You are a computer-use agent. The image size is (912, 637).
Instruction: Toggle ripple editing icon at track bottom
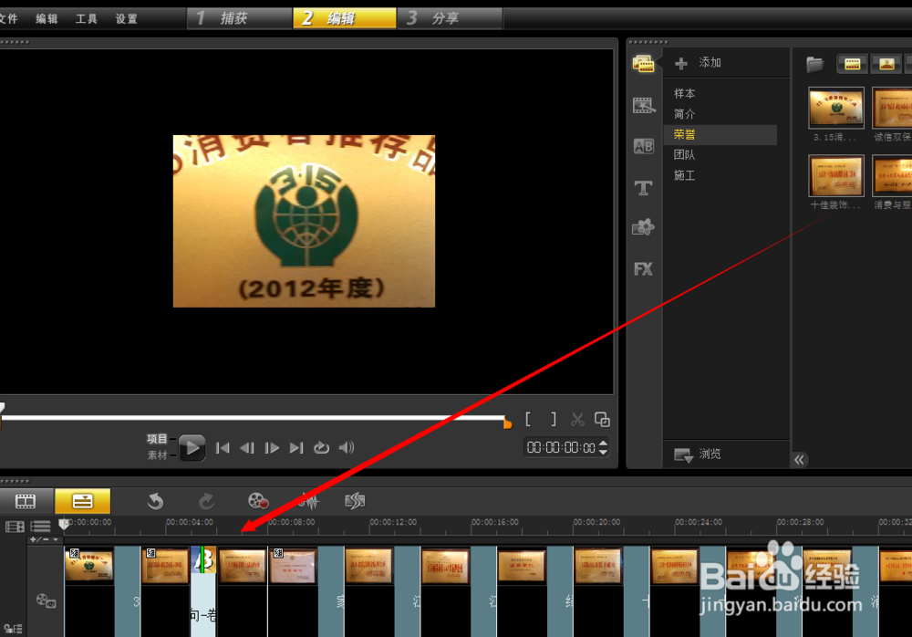tap(13, 629)
